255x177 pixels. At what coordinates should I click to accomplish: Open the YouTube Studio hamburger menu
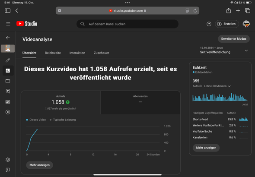(8, 24)
